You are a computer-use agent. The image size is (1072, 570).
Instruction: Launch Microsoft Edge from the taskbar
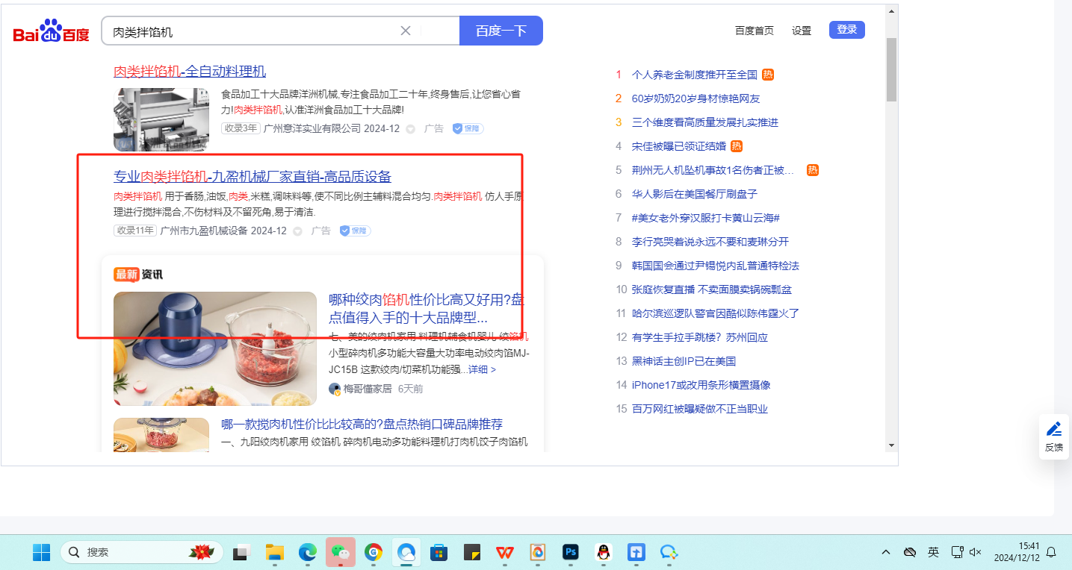point(308,553)
